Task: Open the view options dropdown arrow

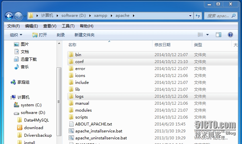Action: (x=208, y=35)
